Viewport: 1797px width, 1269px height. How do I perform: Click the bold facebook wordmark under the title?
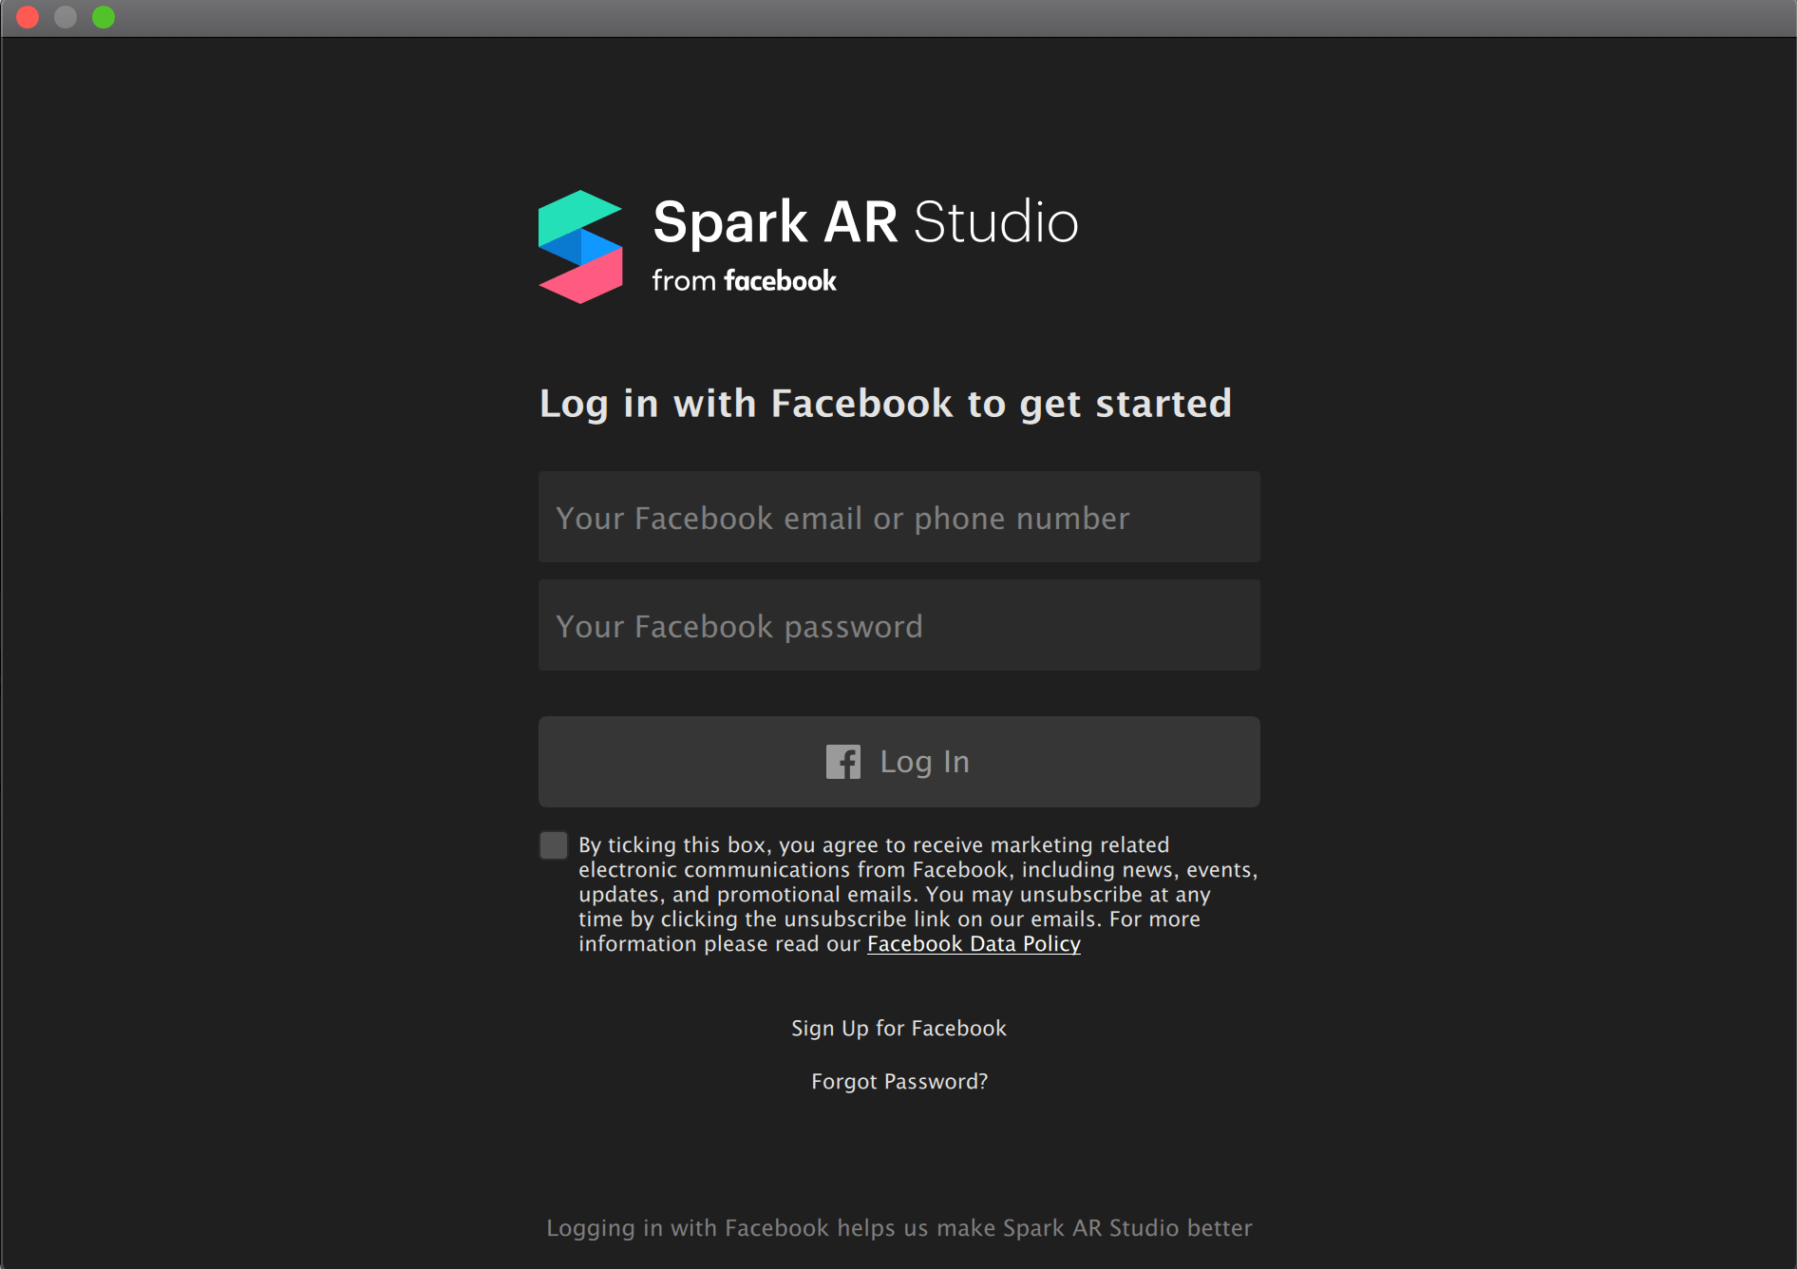click(x=780, y=281)
